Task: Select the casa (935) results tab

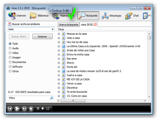Action: point(87,25)
